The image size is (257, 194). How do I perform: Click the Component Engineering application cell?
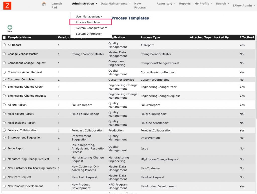117,63
